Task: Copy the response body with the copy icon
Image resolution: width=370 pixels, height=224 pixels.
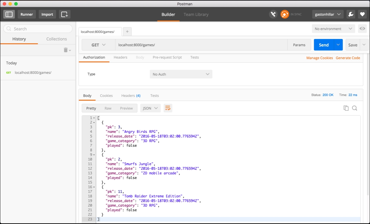Action: pos(346,108)
